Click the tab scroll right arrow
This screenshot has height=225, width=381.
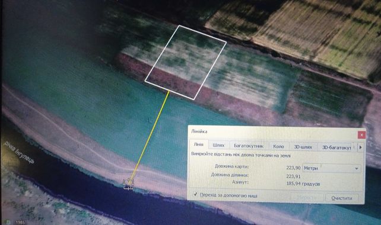point(361,147)
